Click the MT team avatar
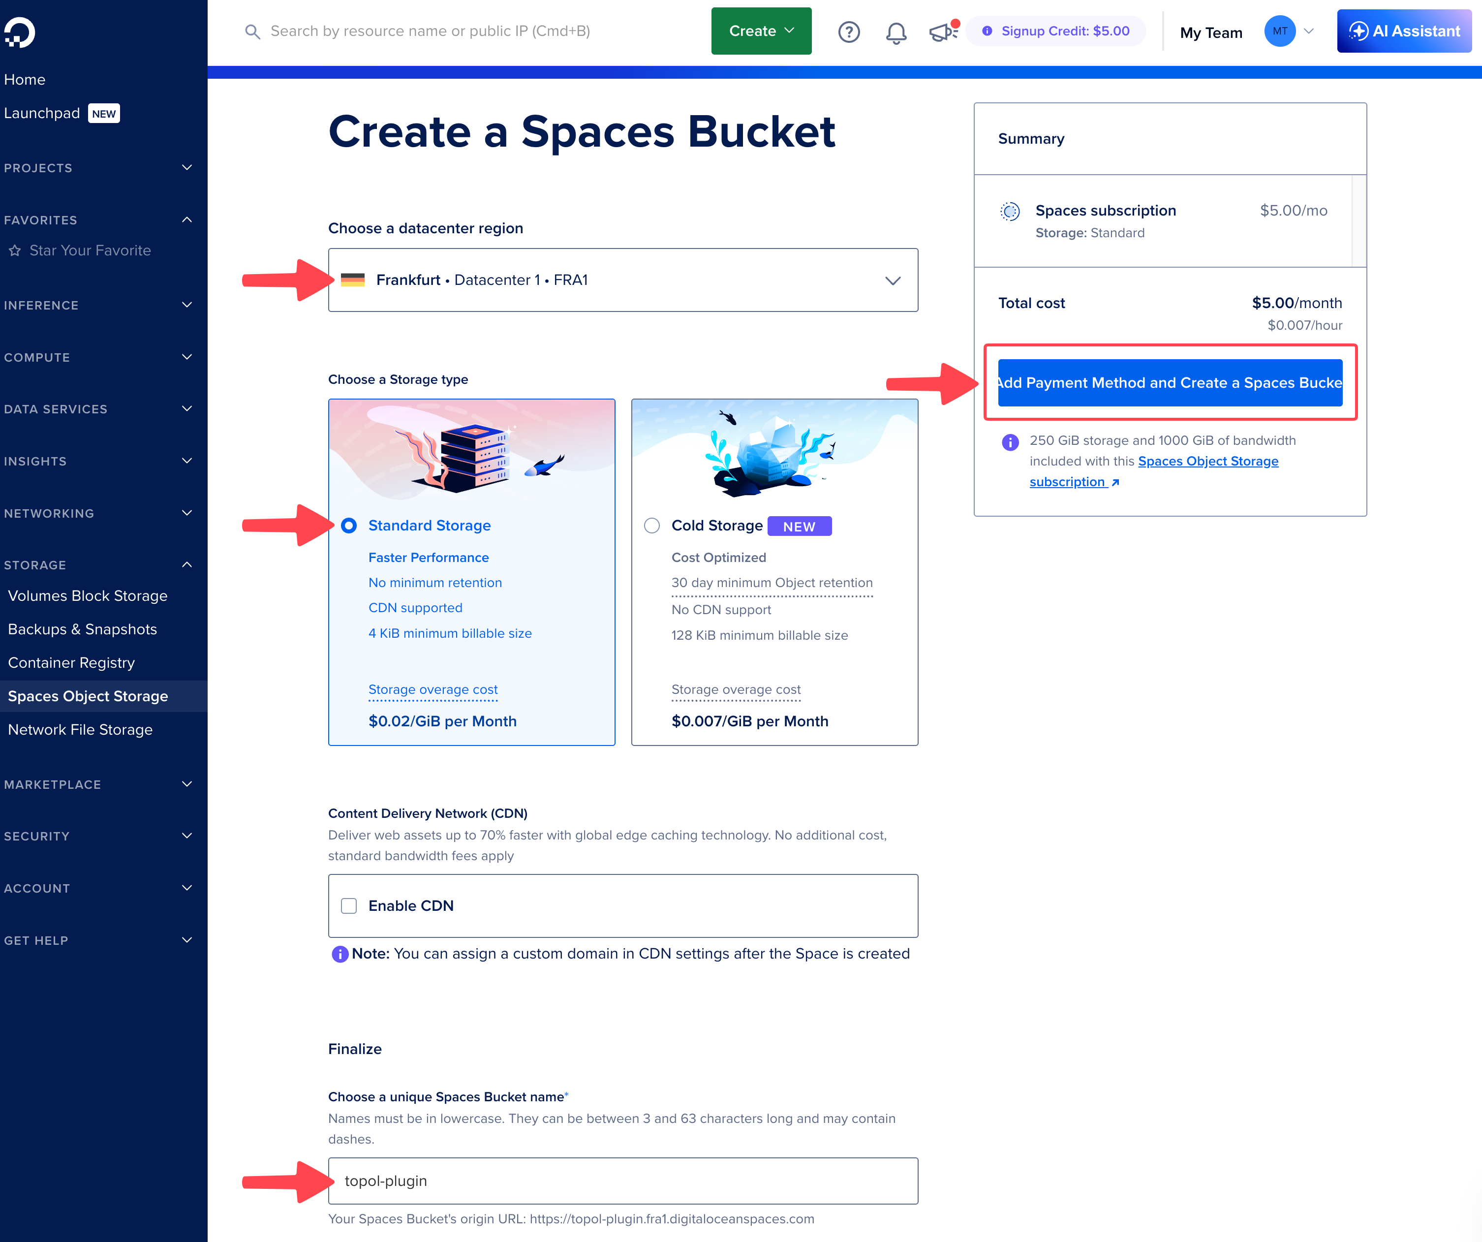1482x1242 pixels. coord(1279,32)
